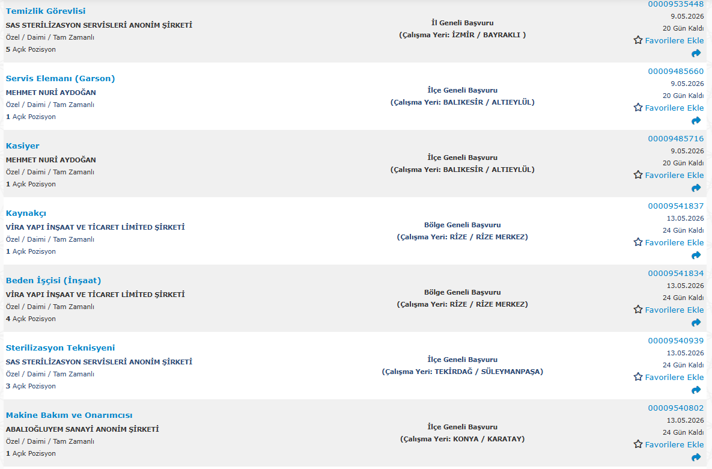Image resolution: width=712 pixels, height=469 pixels.
Task: Open the Sterilizasyon Teknisyeni job link
Action: [x=60, y=348]
